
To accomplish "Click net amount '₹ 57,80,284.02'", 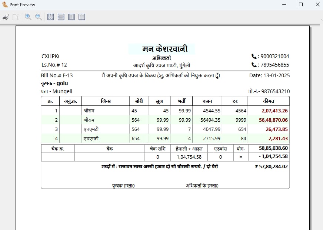I will pos(271,167).
